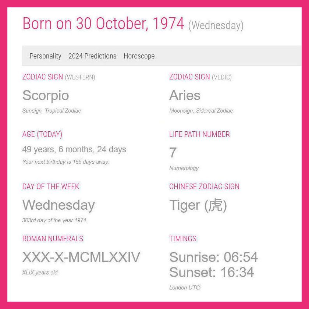This screenshot has width=309, height=309.
Task: Click the "Born on 30 October, 1974" title
Action: point(103,24)
